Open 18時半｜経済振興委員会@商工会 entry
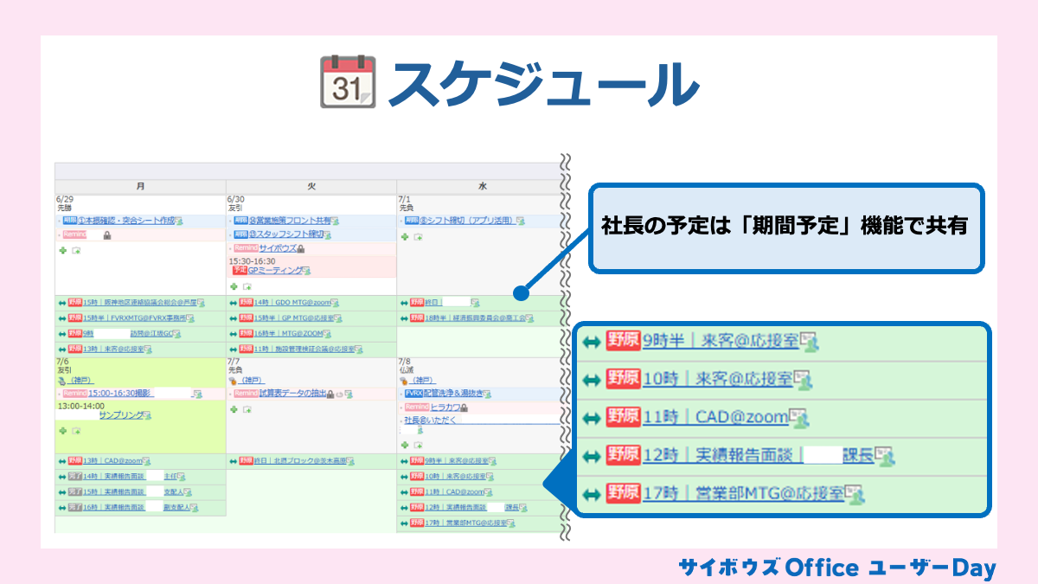 click(x=476, y=318)
